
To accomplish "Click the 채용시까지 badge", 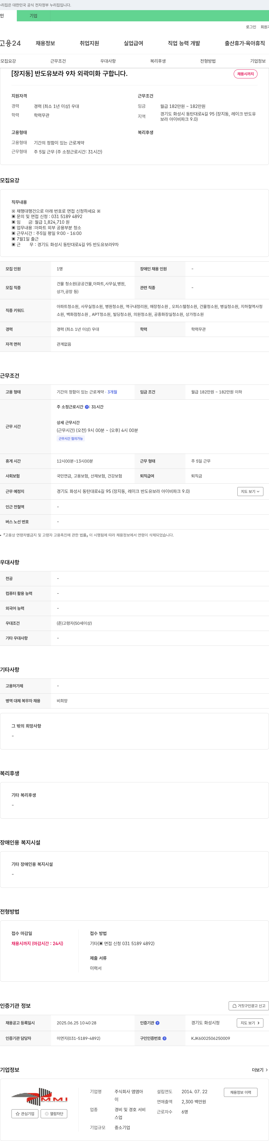I will [245, 74].
